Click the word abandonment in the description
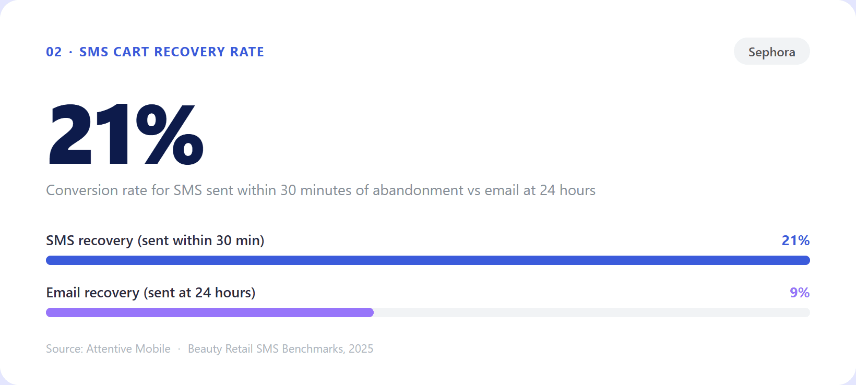Image resolution: width=856 pixels, height=385 pixels. [418, 190]
